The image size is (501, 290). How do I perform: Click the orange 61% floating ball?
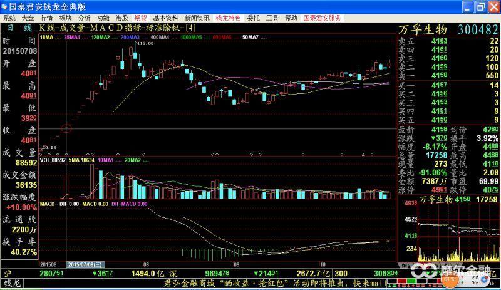click(450, 279)
